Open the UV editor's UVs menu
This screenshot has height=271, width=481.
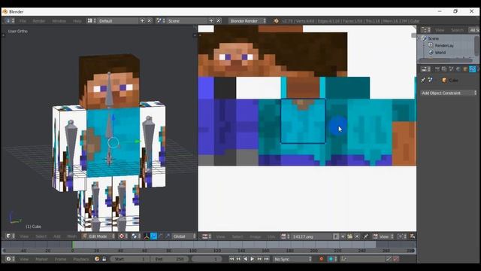click(x=271, y=236)
